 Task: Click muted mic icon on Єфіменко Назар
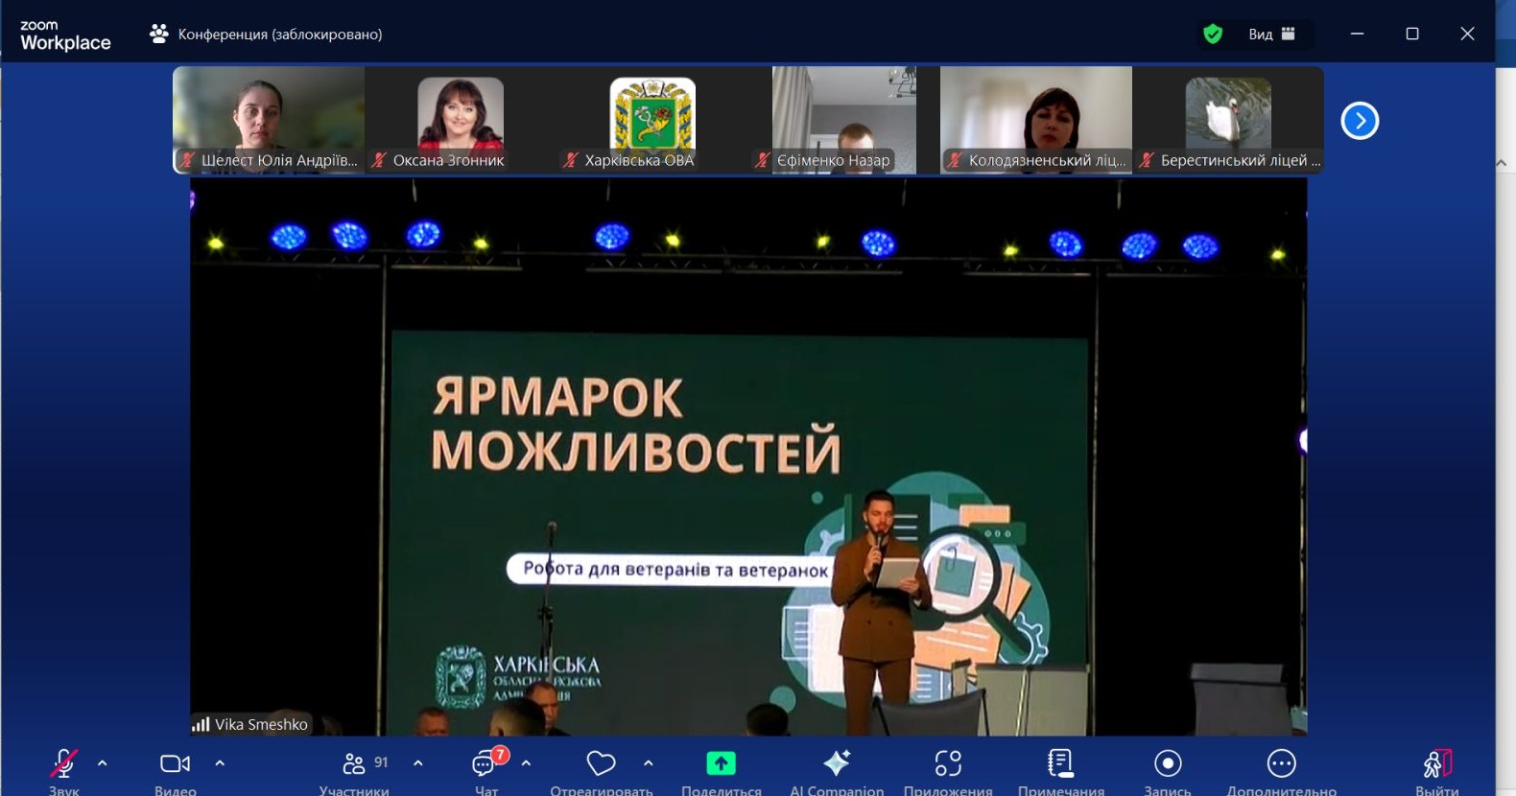pyautogui.click(x=763, y=160)
